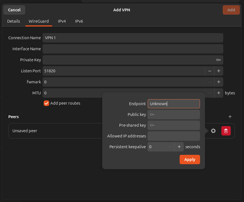Apply the peer settings
Screen dimensions: 244x202
(190, 160)
